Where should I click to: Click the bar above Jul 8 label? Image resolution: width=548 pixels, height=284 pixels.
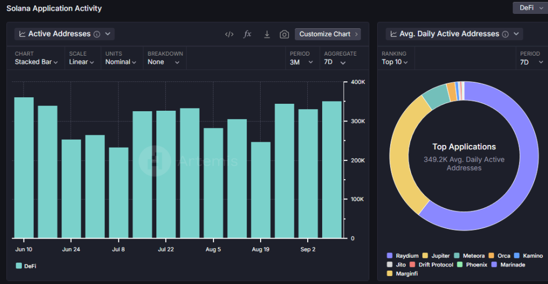point(118,193)
